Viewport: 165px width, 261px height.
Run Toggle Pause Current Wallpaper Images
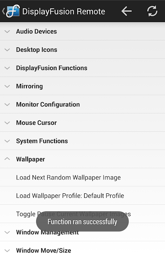pos(82,214)
